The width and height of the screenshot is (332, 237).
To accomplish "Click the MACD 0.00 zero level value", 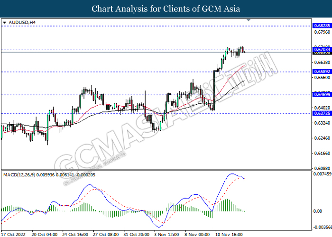I will point(318,211).
